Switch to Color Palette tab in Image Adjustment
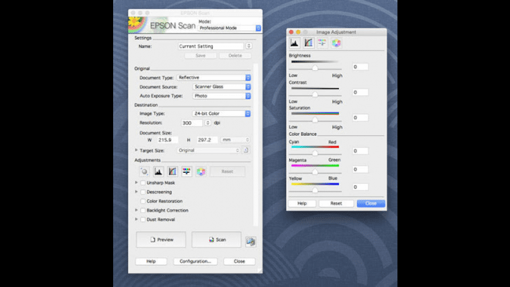The width and height of the screenshot is (510, 287). [336, 43]
